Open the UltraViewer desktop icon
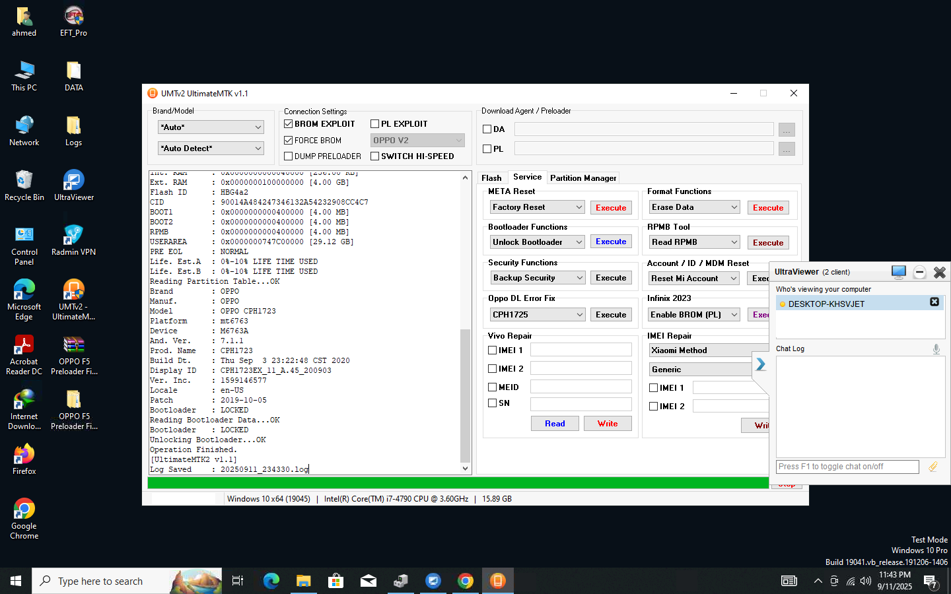The width and height of the screenshot is (951, 594). 73,185
